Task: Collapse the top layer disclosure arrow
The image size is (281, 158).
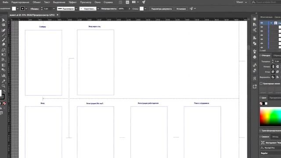Action: click(271, 23)
